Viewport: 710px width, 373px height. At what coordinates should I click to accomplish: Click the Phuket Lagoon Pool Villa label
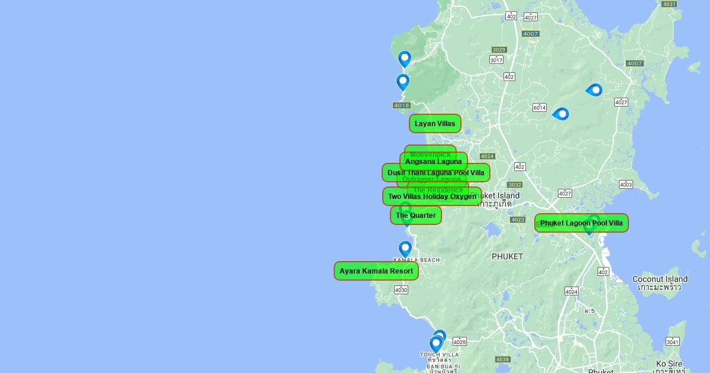tap(582, 223)
